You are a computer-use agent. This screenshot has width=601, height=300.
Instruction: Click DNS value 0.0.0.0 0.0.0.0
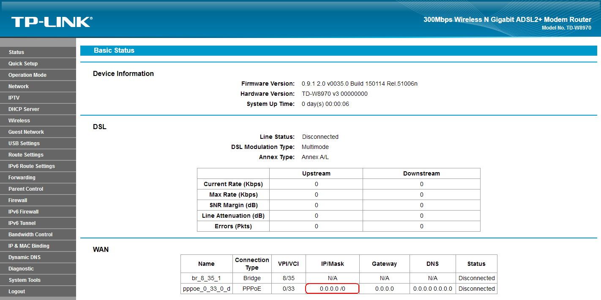432,289
